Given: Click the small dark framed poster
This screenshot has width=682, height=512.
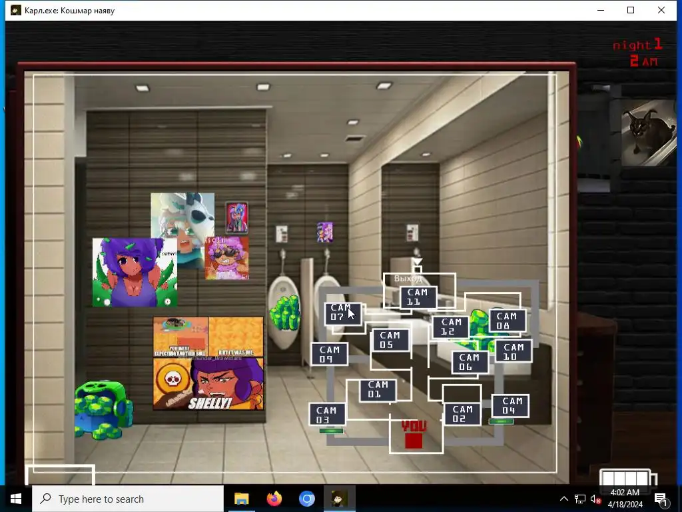Looking at the screenshot, I should click(236, 217).
